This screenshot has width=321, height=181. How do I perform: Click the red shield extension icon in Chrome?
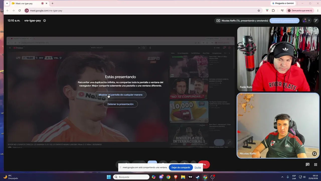click(x=267, y=11)
